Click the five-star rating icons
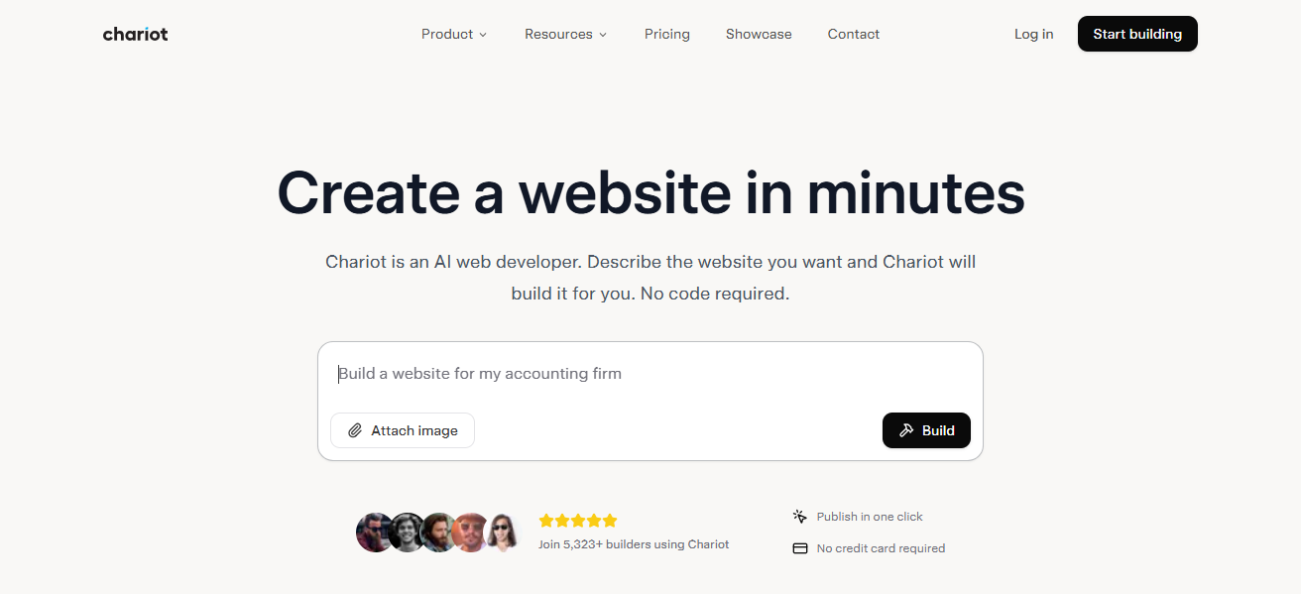The image size is (1301, 594). (x=578, y=521)
